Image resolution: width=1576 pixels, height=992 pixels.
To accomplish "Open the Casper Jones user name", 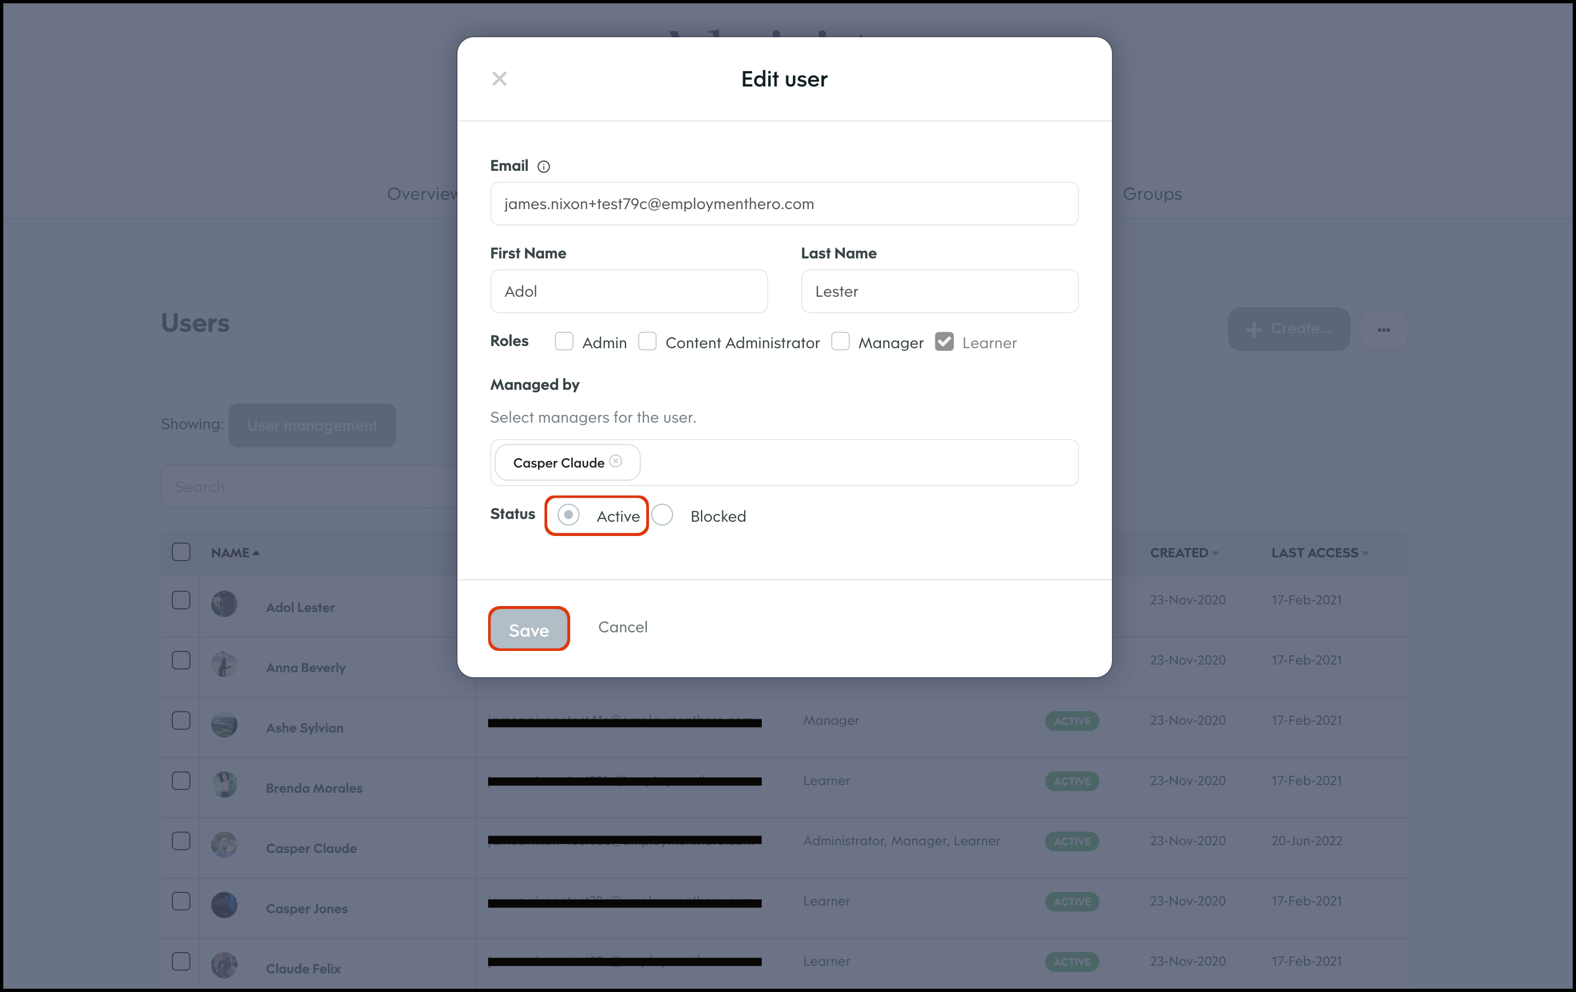I will tap(306, 909).
